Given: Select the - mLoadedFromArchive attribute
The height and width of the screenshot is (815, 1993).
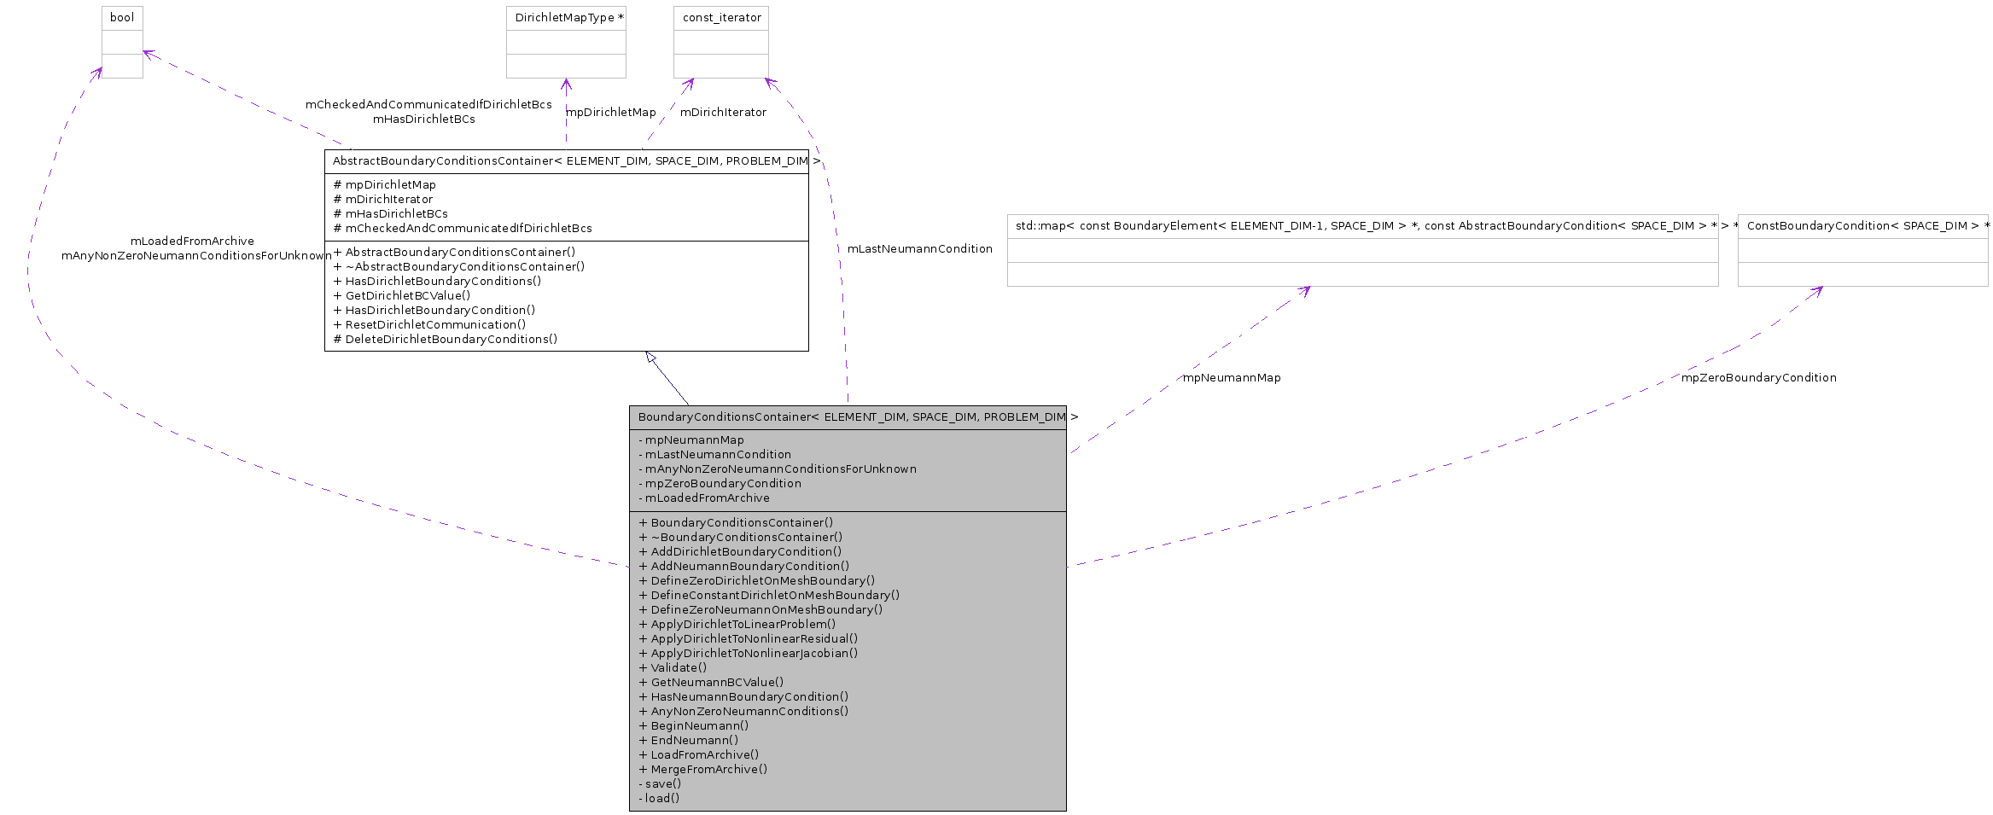Looking at the screenshot, I should tap(704, 499).
